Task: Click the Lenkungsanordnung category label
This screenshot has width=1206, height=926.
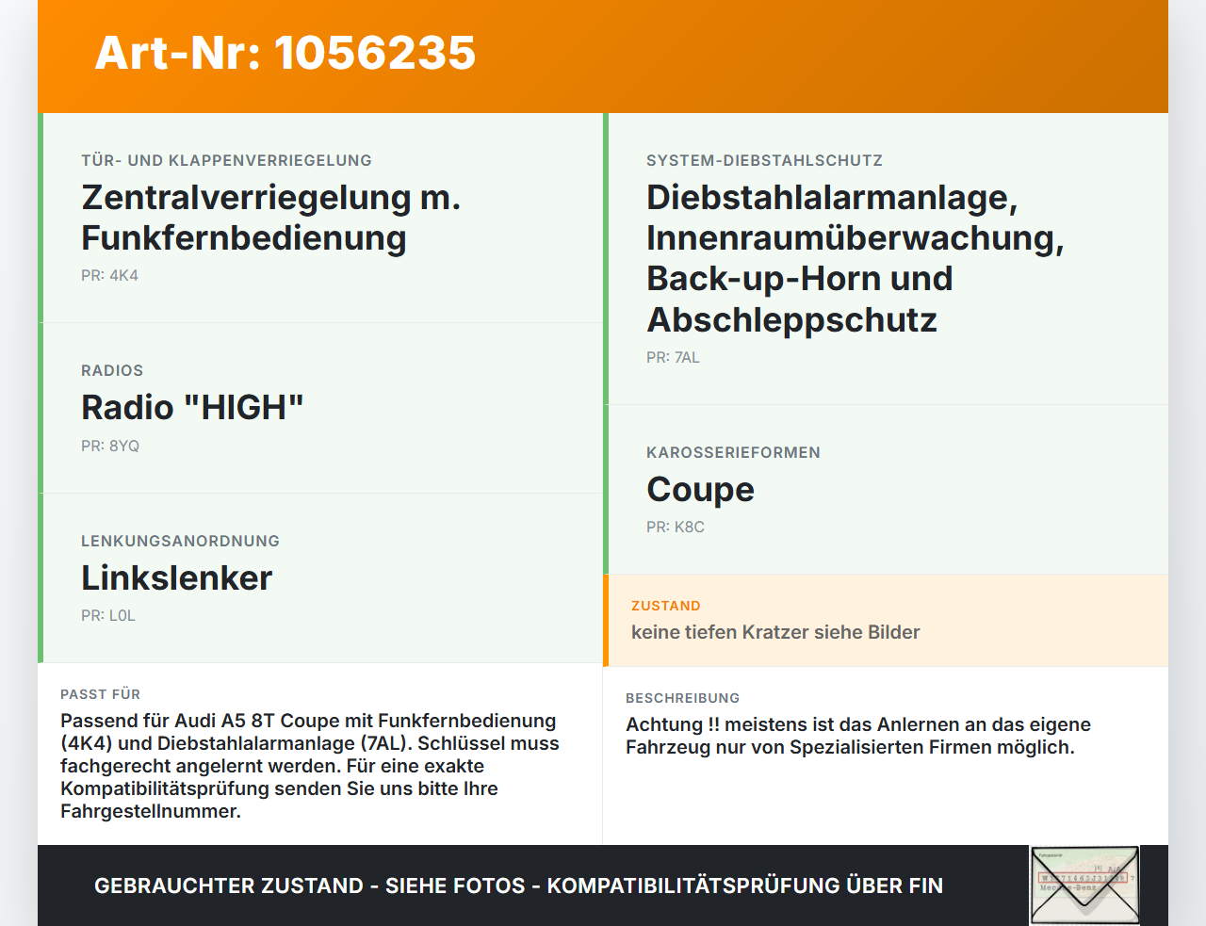Action: 180,541
